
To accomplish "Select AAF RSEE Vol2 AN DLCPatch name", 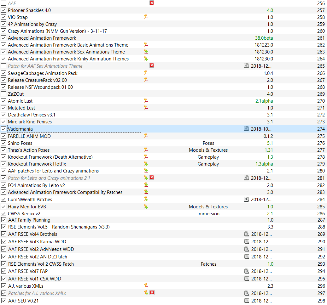I will (38, 257).
